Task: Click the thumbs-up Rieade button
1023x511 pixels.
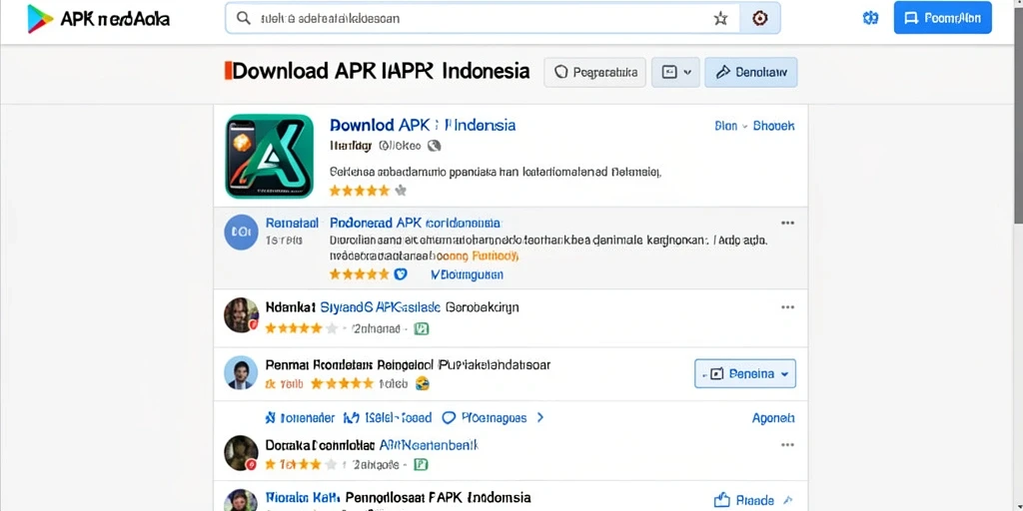Action: tap(743, 501)
